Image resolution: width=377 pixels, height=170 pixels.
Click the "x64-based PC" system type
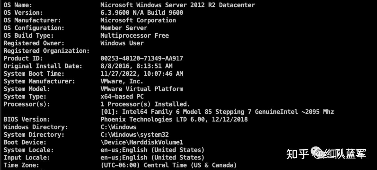point(122,97)
